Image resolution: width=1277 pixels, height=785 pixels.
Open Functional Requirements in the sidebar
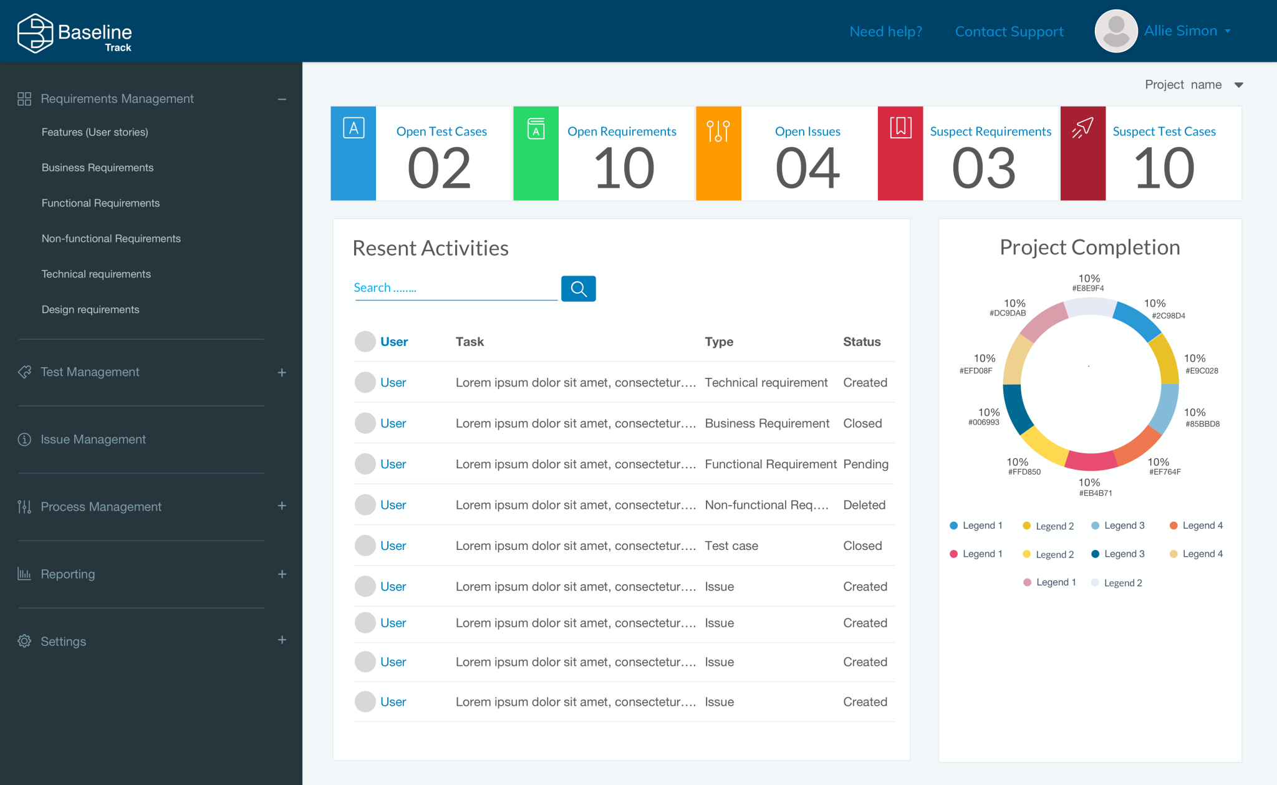tap(100, 203)
